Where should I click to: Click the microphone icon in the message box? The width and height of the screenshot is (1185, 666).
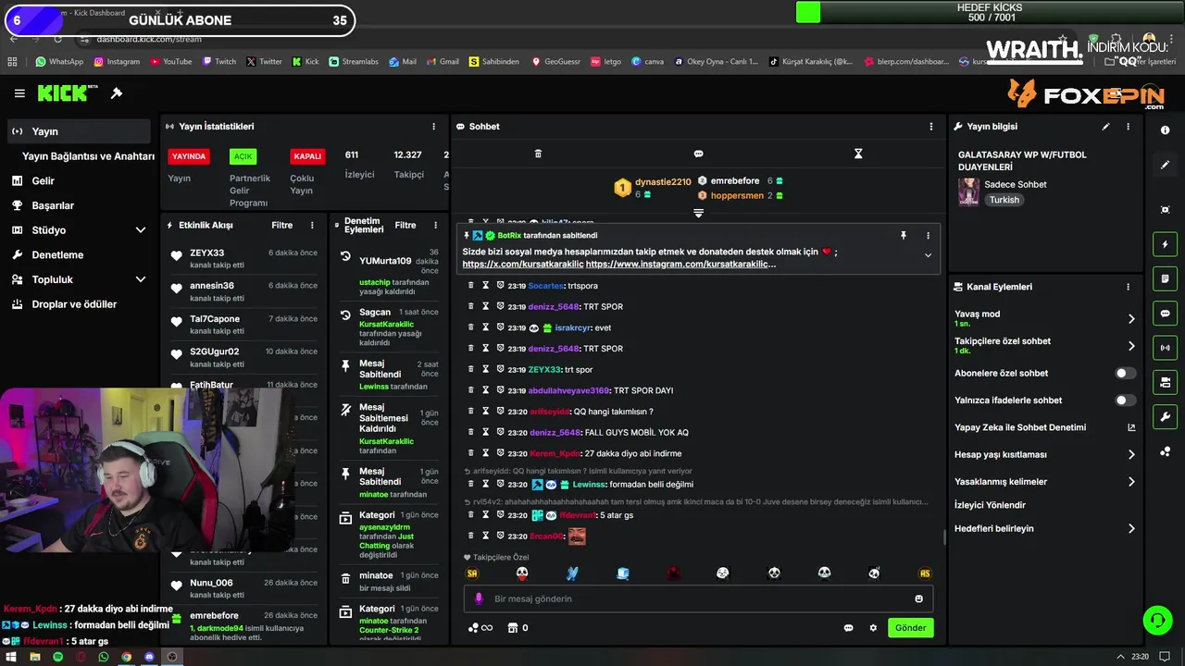479,598
